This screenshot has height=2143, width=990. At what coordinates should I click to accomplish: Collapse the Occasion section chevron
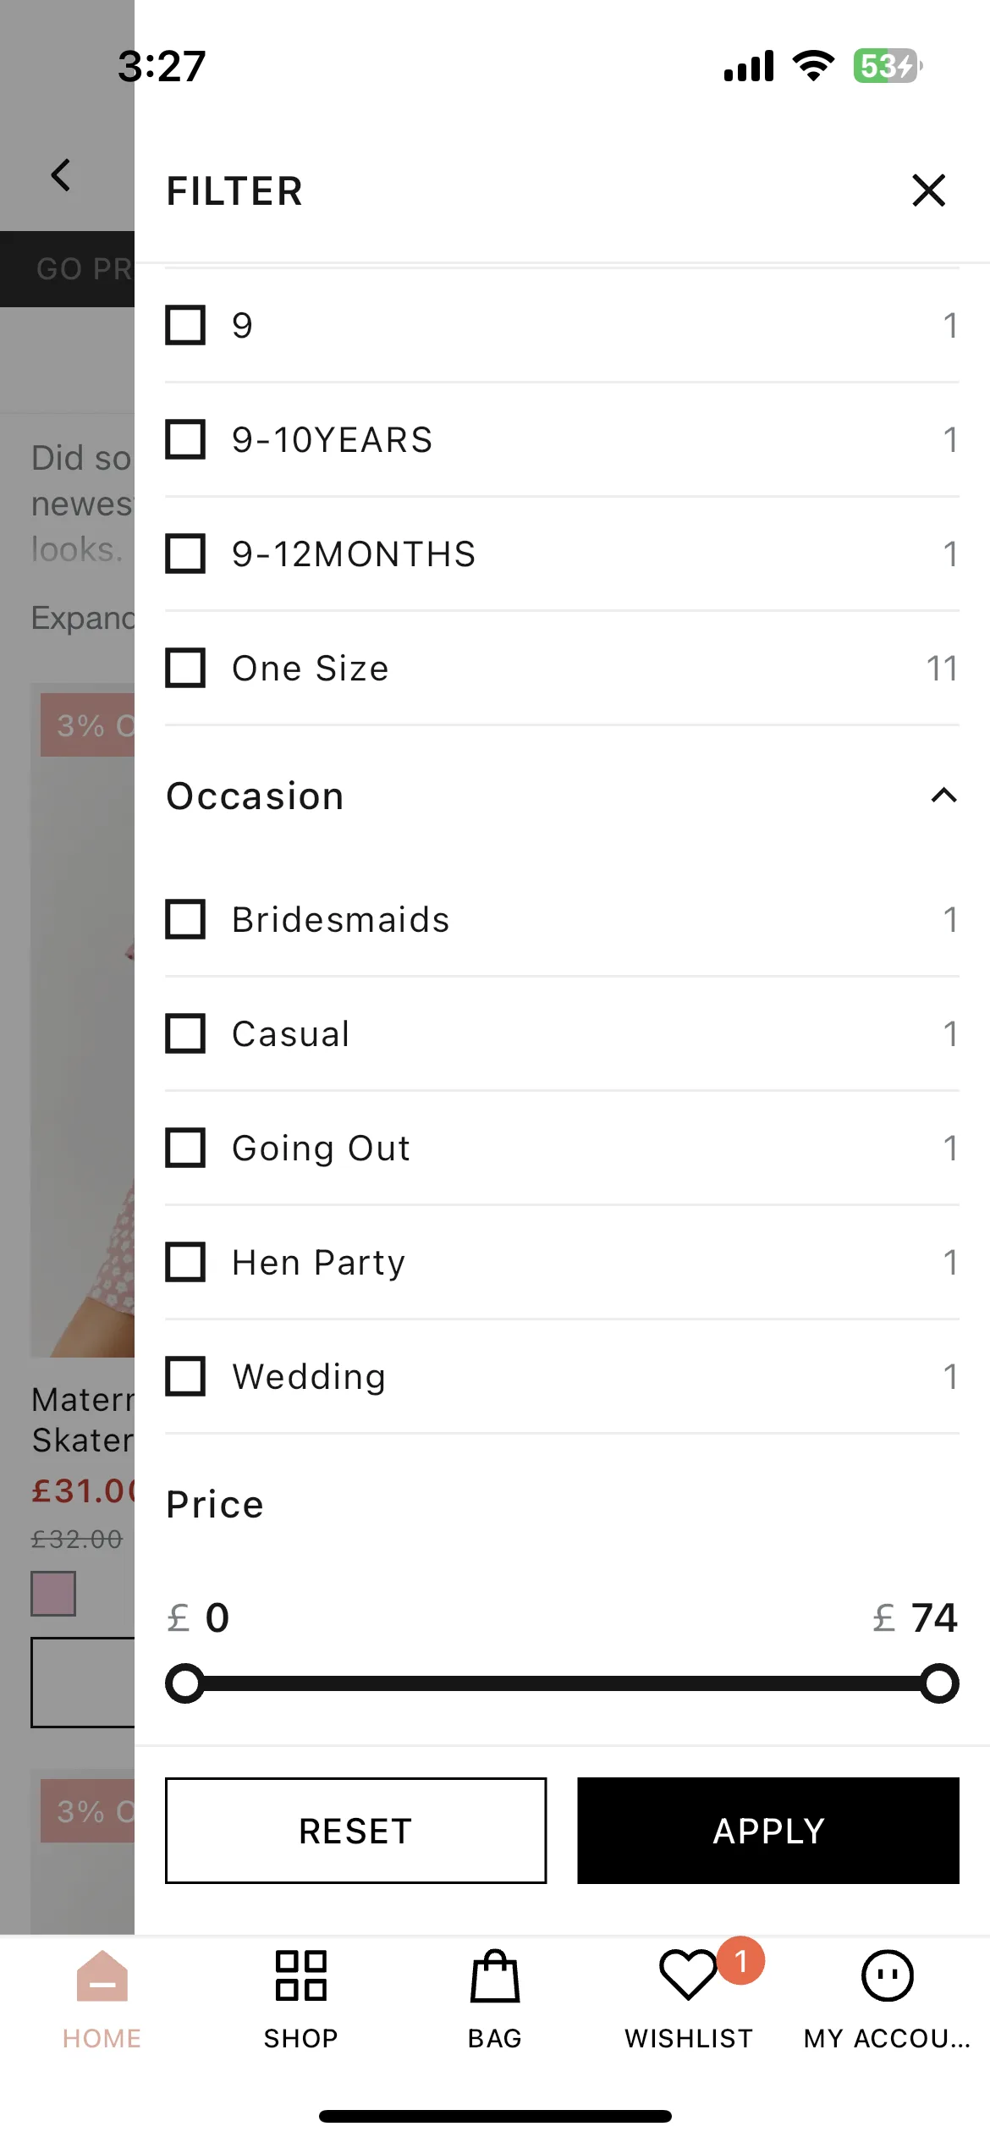[943, 796]
